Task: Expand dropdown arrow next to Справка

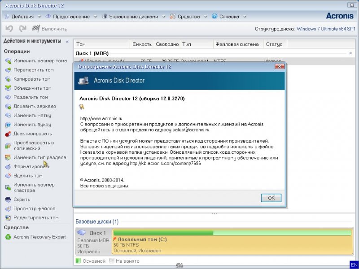Action: (245, 17)
